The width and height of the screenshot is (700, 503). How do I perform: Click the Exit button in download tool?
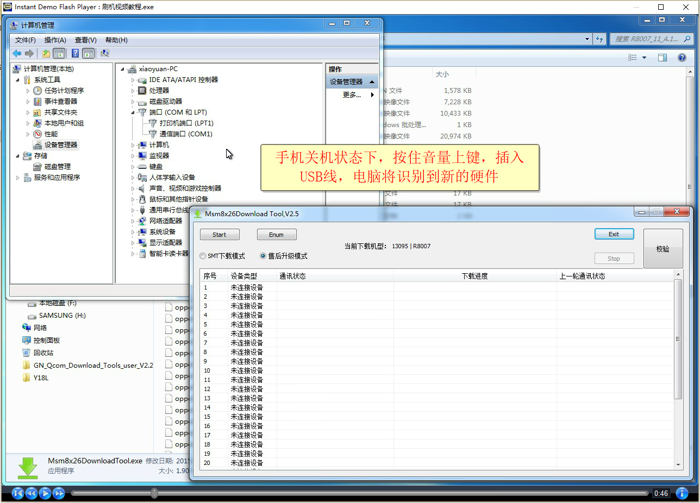(x=614, y=234)
